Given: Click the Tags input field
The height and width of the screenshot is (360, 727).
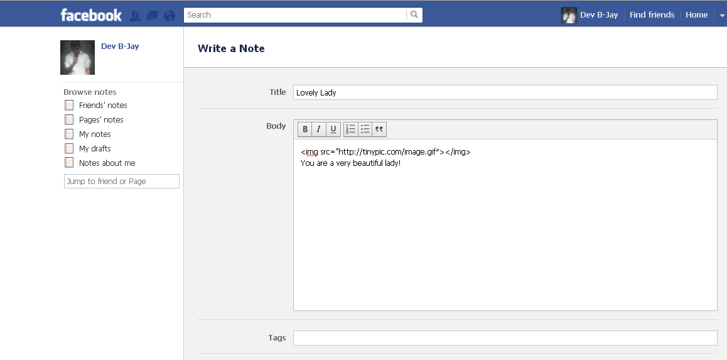Looking at the screenshot, I should coord(505,338).
